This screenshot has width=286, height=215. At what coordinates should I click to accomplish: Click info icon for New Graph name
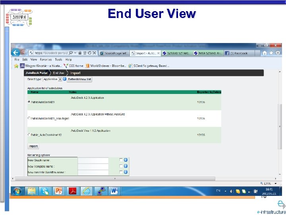126,160
